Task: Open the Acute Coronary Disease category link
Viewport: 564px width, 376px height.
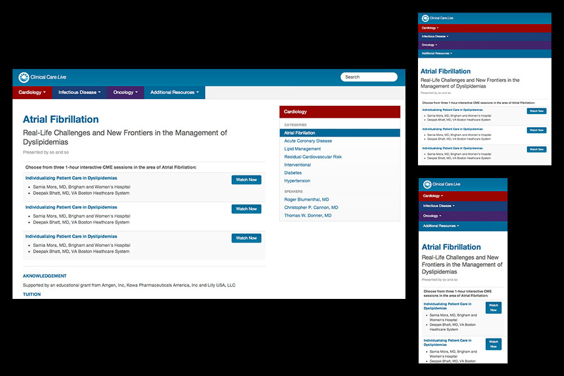Action: [x=308, y=141]
